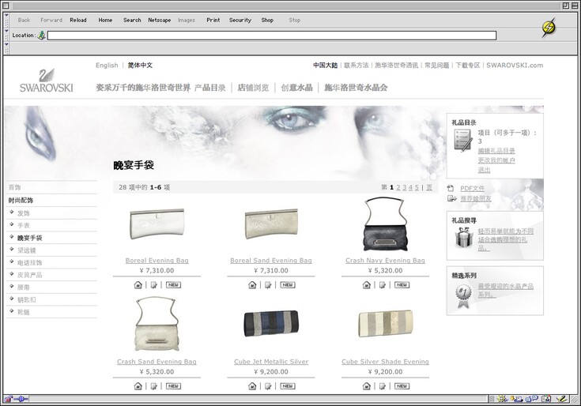Click the Forward toolbar button
Viewport: 581px width, 406px height.
51,20
